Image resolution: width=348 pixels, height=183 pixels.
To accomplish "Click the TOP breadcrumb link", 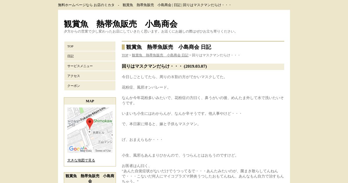I will 125,55.
